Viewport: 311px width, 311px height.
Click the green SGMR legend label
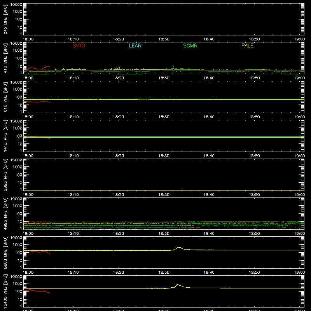[190, 45]
